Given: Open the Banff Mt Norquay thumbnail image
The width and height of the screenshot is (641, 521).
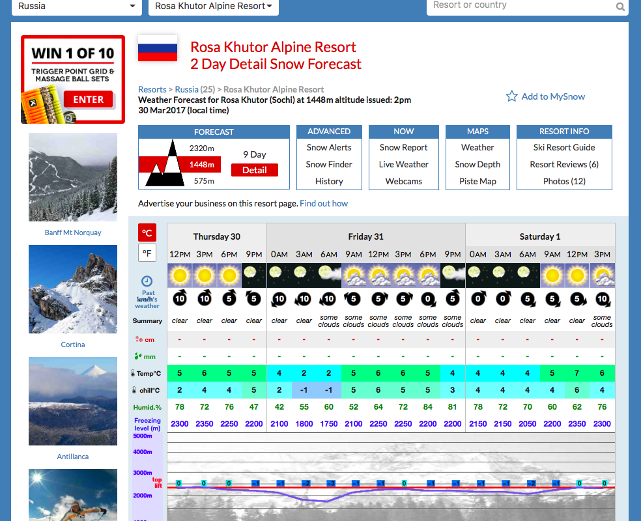Looking at the screenshot, I should click(73, 177).
